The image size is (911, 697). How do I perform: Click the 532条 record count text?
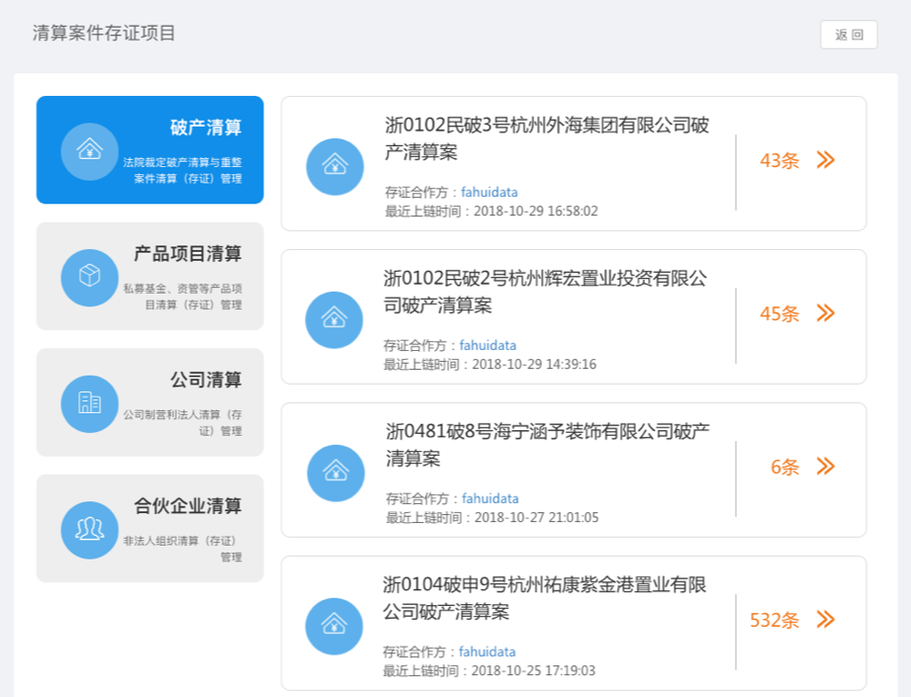tap(774, 621)
